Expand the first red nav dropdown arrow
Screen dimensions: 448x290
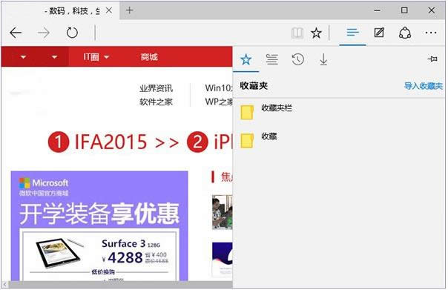pos(24,57)
